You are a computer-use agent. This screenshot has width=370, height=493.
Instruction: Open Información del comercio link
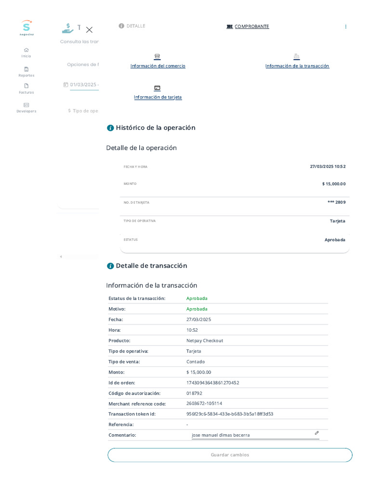pos(158,66)
